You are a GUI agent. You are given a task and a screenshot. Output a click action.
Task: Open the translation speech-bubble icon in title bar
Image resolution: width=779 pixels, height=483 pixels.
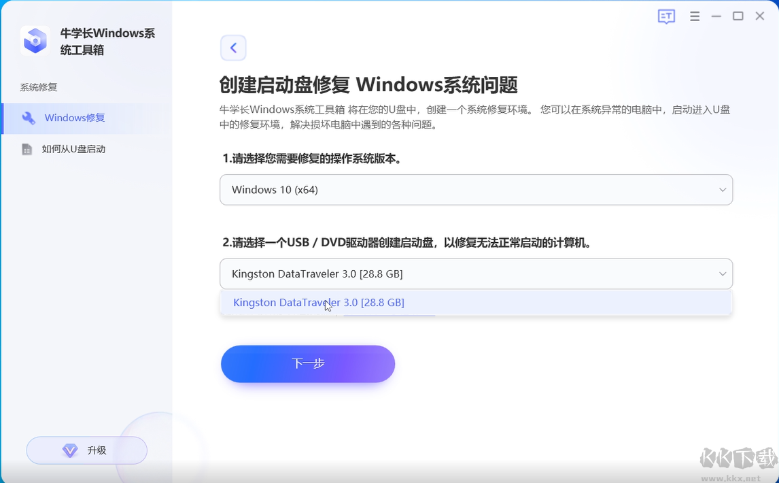click(x=666, y=16)
